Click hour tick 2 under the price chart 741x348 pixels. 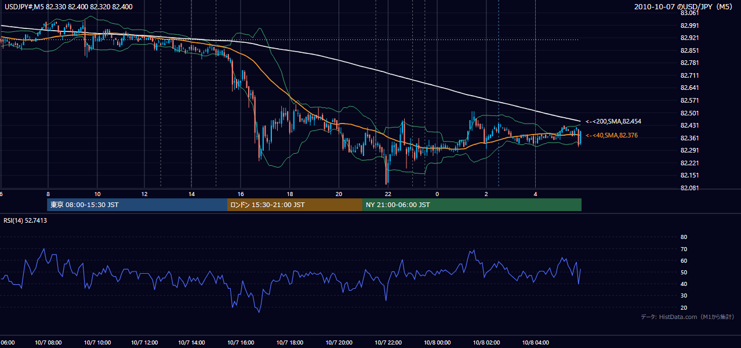click(486, 194)
